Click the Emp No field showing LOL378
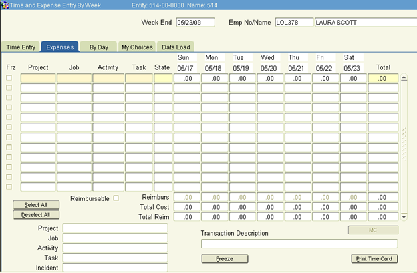The width and height of the screenshot is (417, 273). 294,22
